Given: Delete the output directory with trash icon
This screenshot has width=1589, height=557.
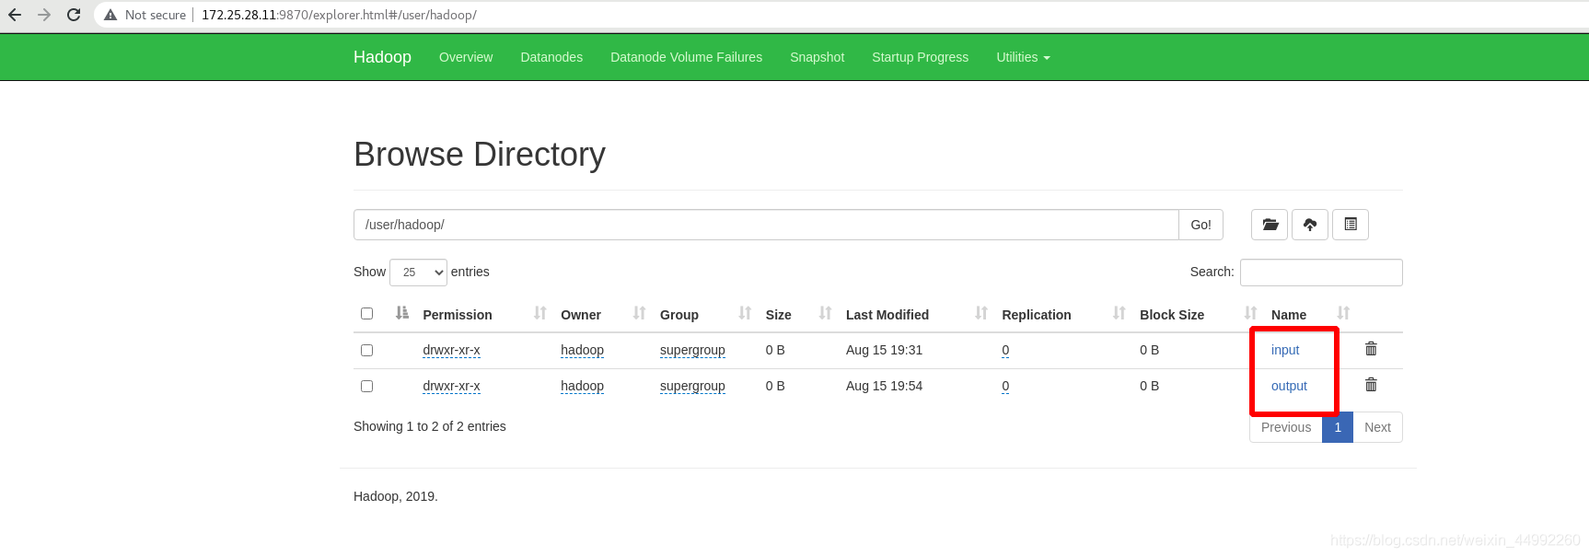Looking at the screenshot, I should point(1371,385).
